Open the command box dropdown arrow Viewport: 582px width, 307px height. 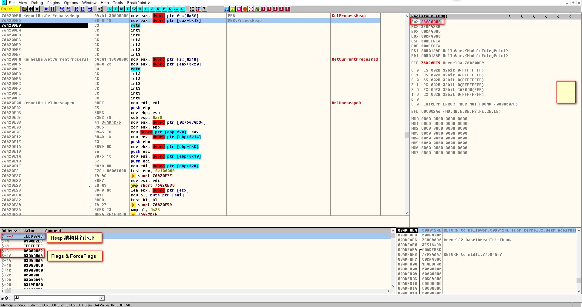102,298
